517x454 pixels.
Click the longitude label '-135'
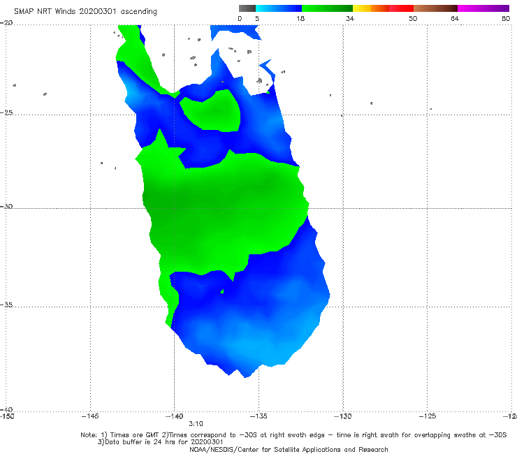coord(258,416)
